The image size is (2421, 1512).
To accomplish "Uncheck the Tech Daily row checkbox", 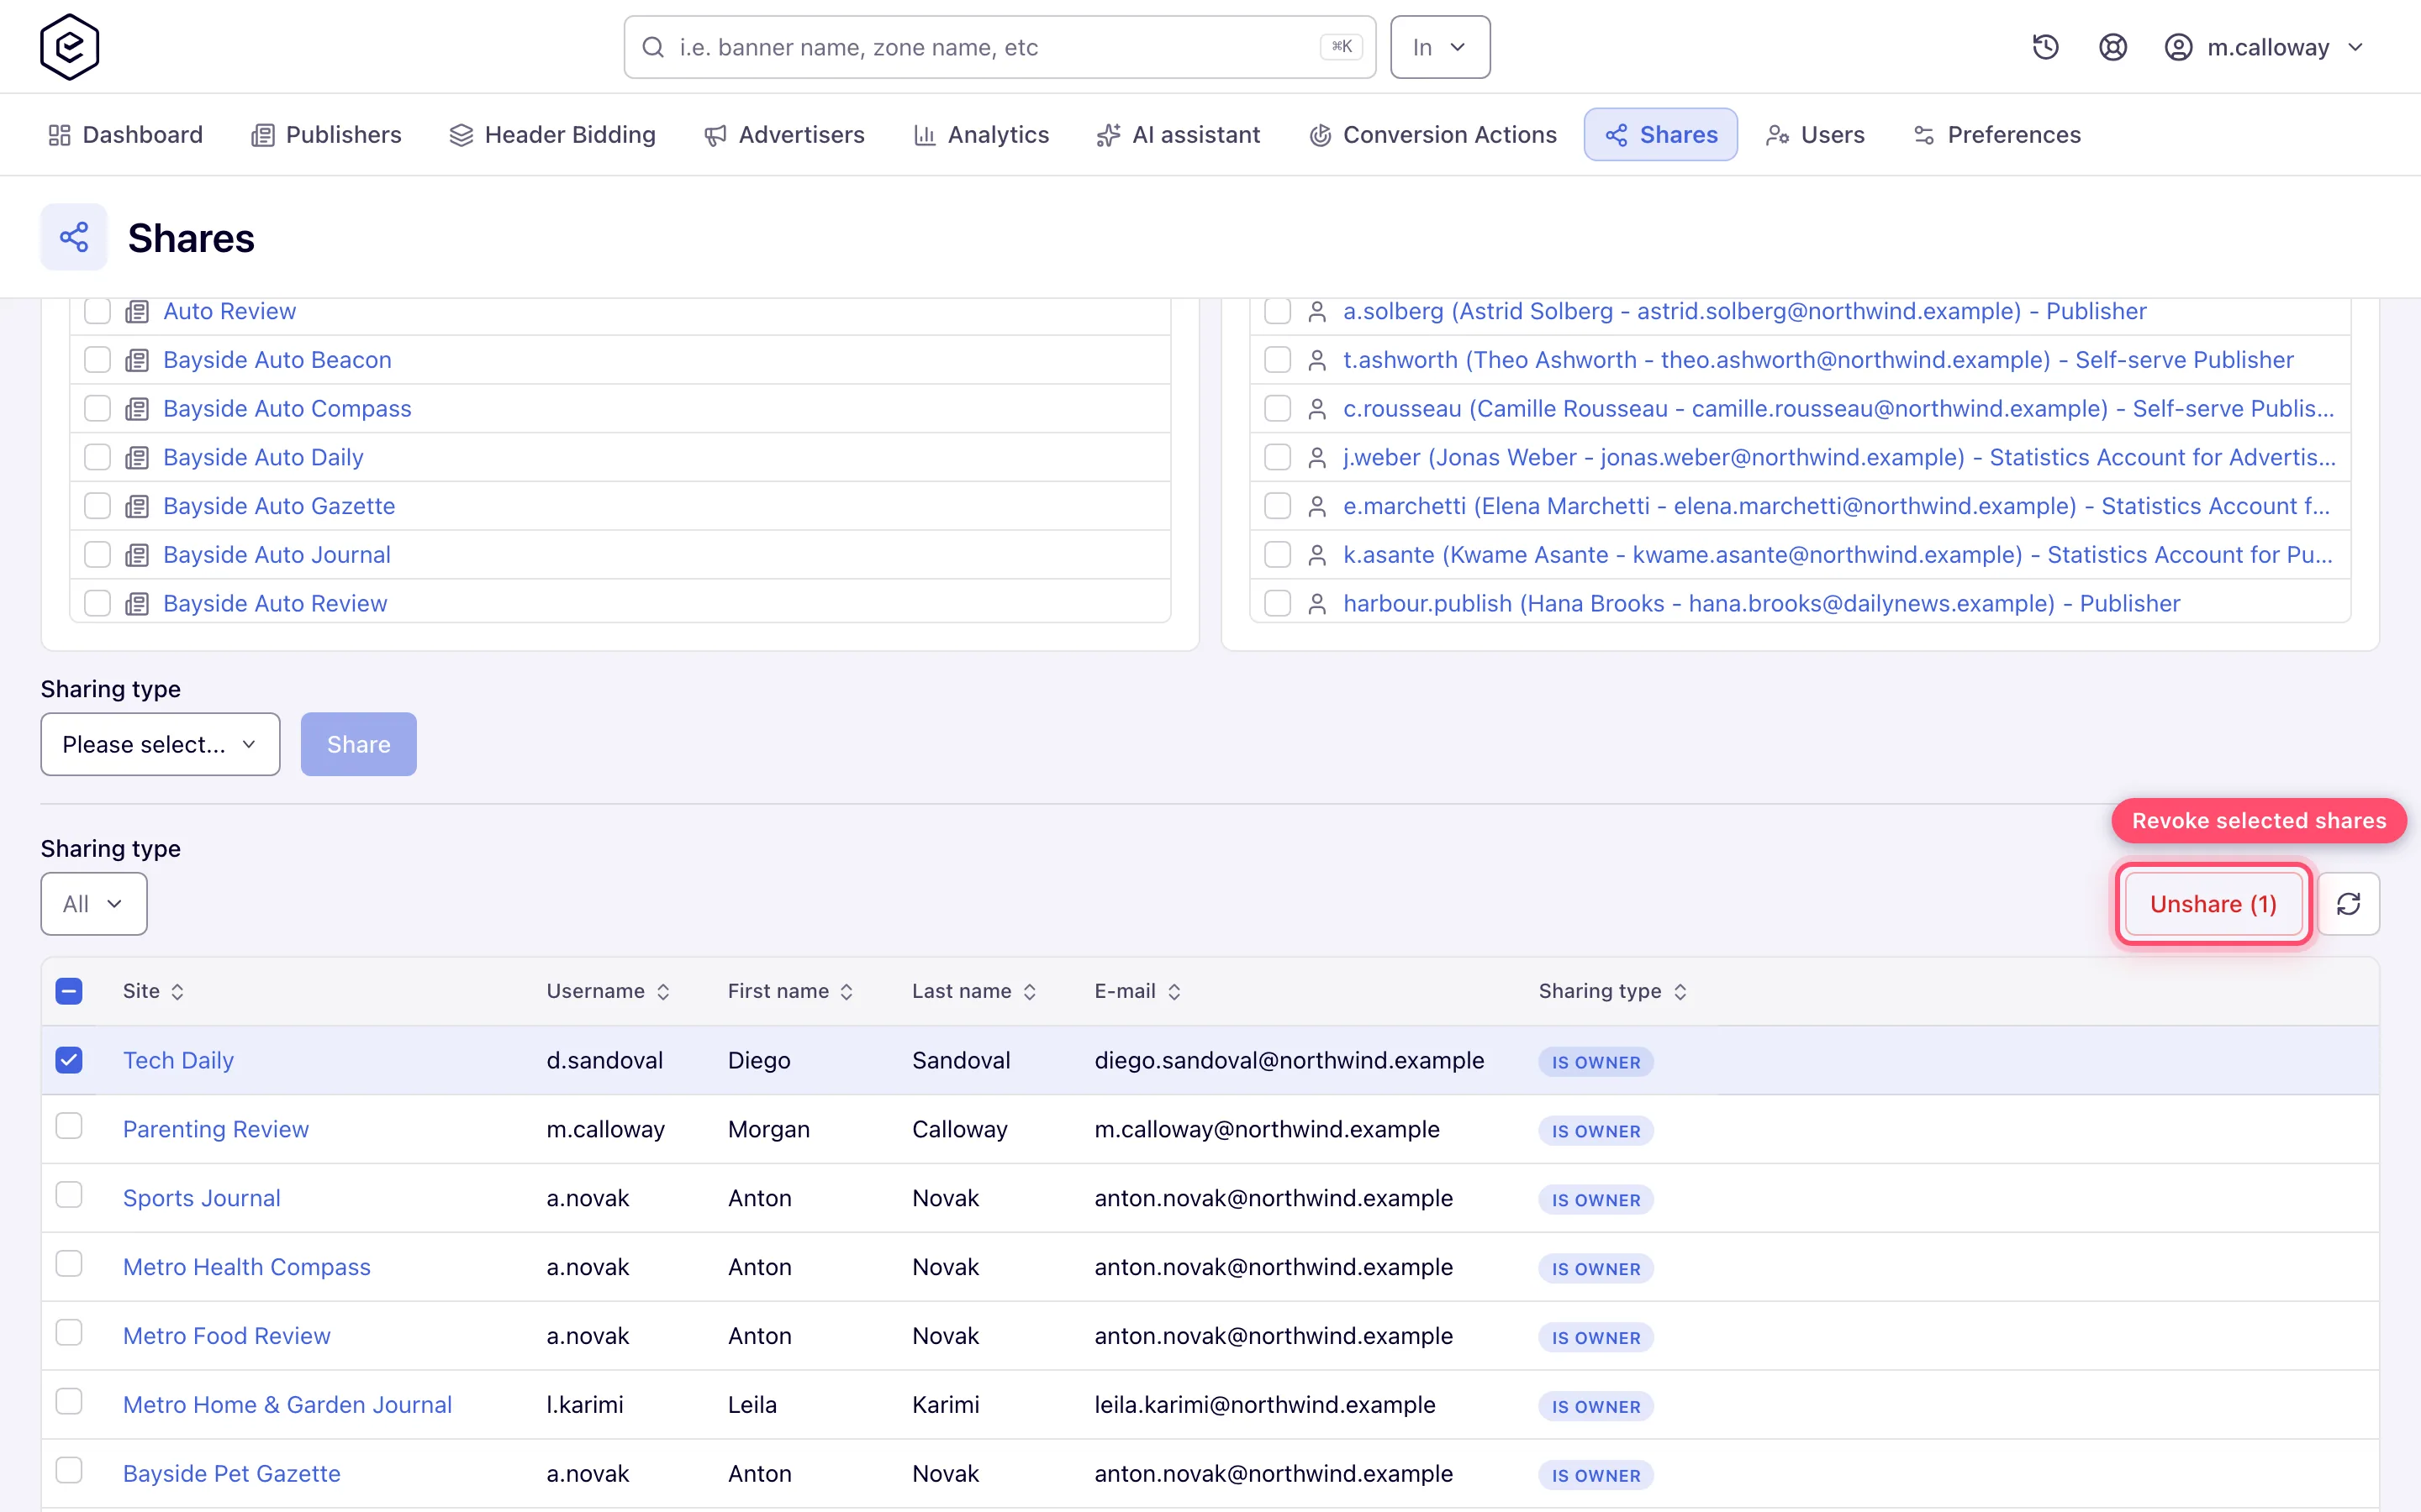I will click(69, 1060).
